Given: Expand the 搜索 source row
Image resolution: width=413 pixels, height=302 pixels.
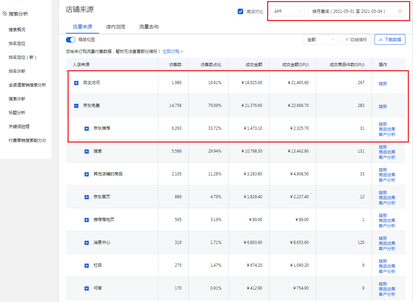Looking at the screenshot, I should 86,152.
